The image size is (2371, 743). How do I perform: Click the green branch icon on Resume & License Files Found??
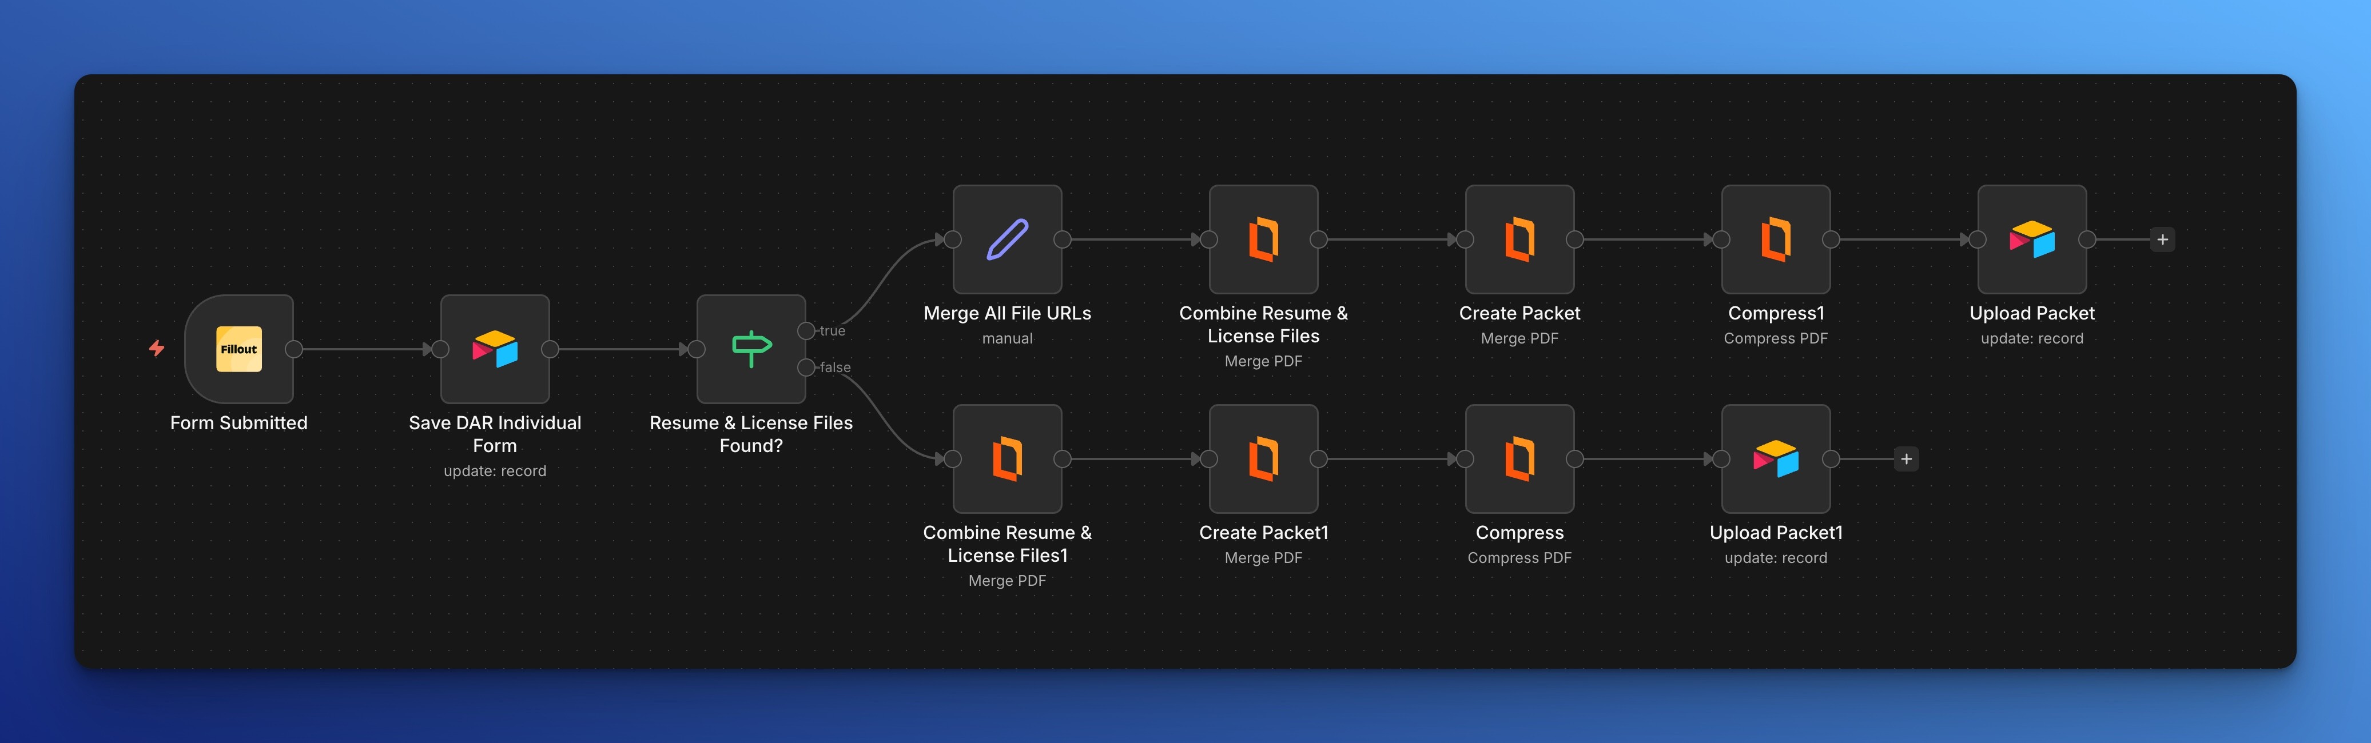[752, 349]
